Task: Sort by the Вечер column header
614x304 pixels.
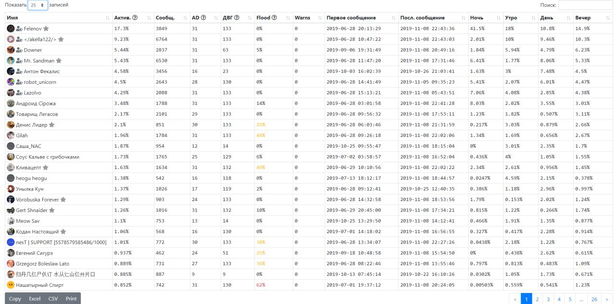Action: click(x=592, y=18)
